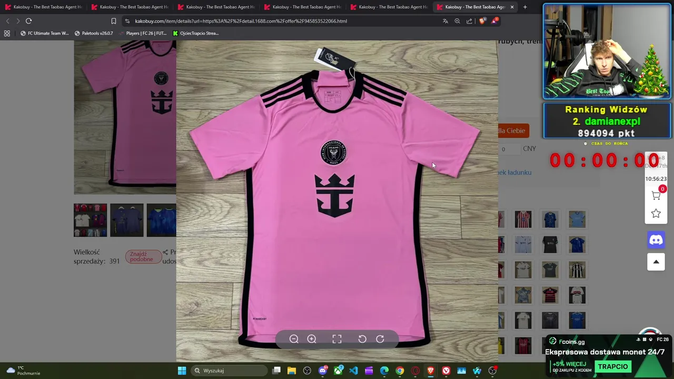Click the enlarged pink Inter Miami jersey image

tap(337, 201)
